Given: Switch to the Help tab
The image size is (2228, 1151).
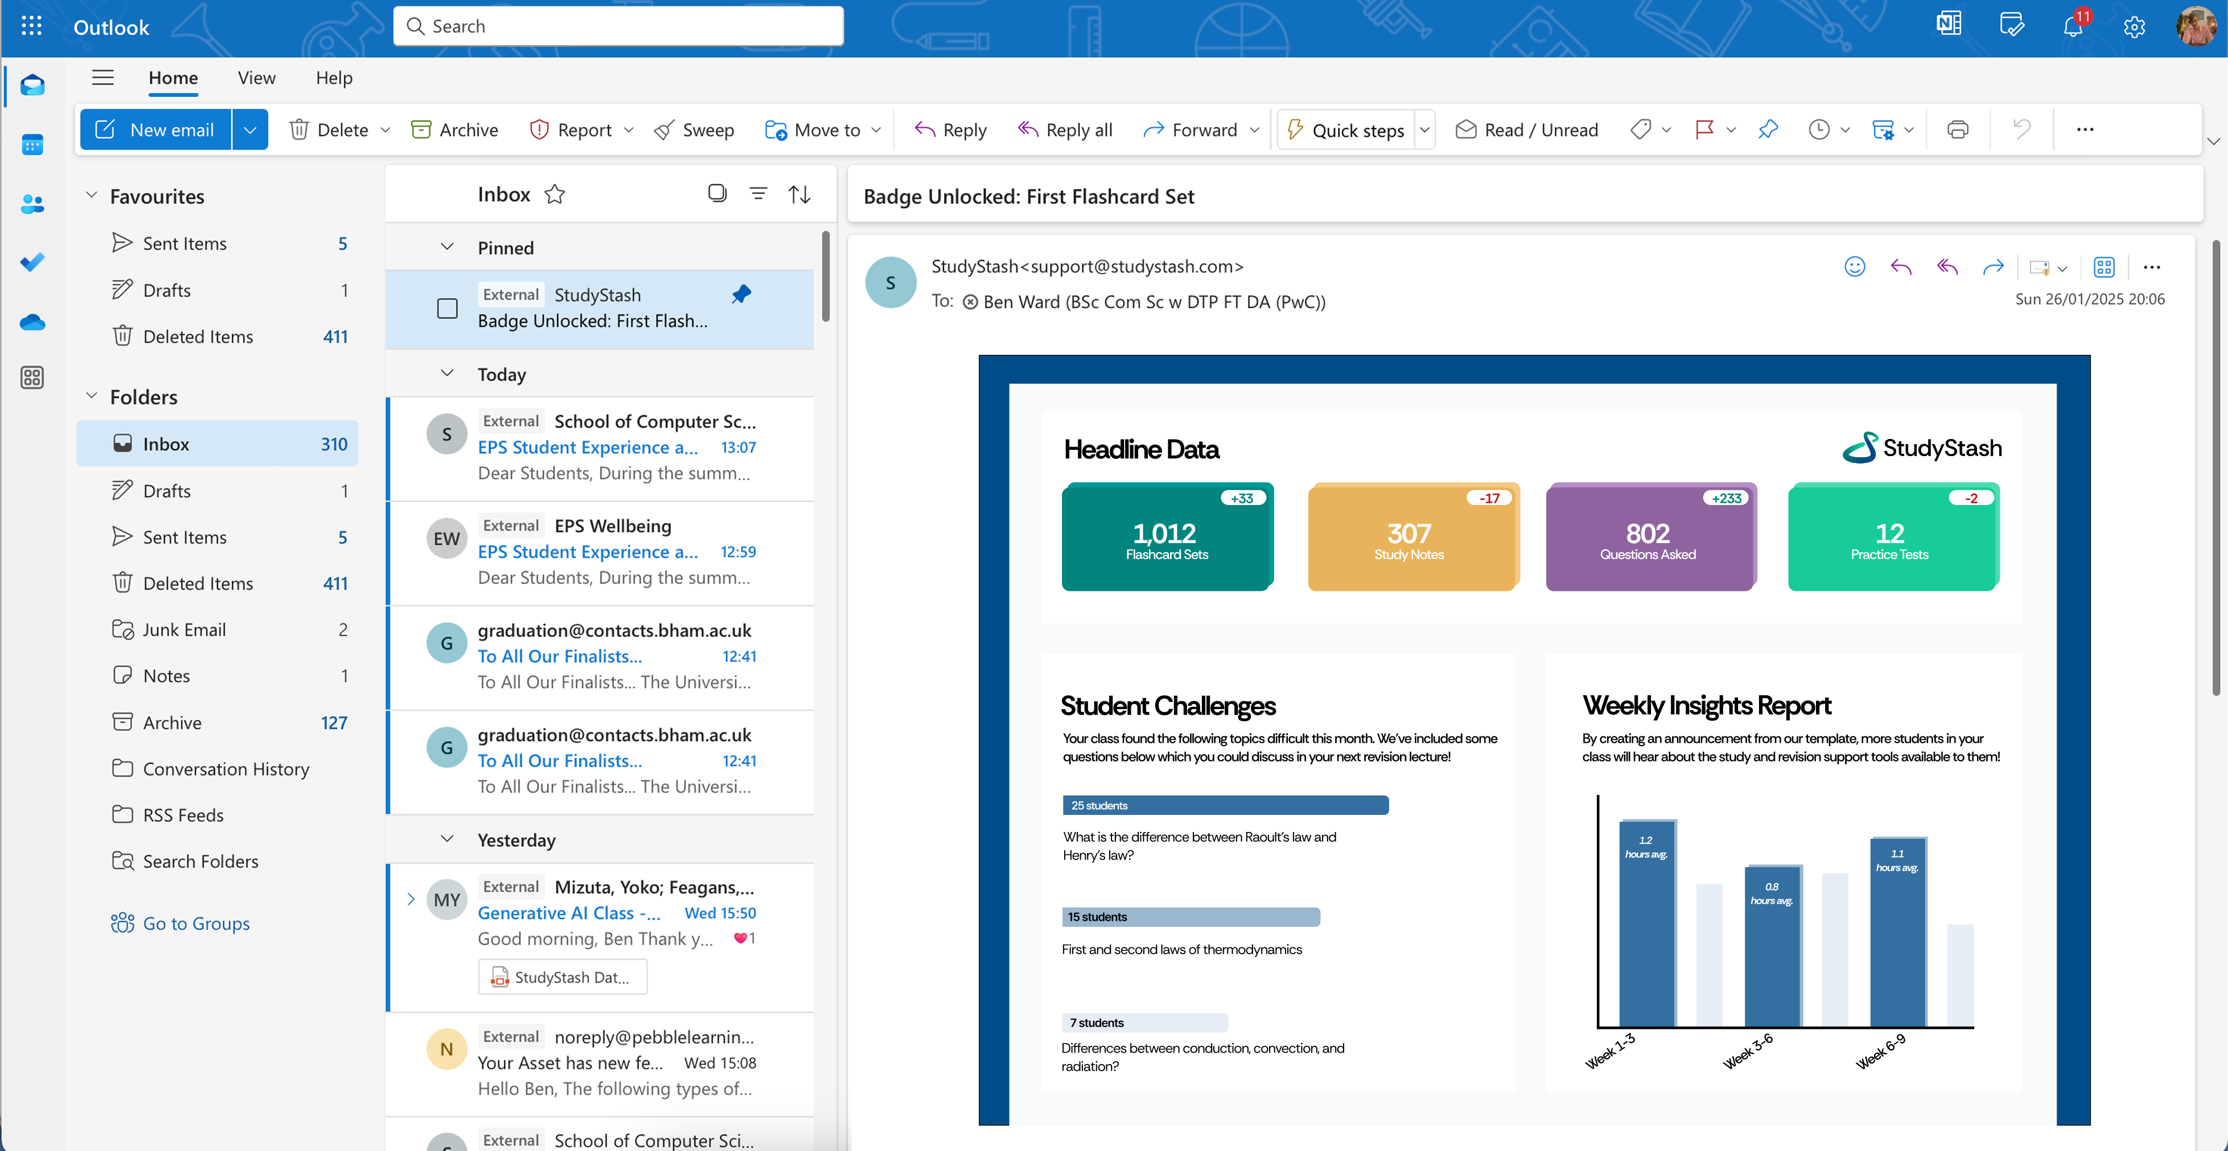Looking at the screenshot, I should 334,78.
